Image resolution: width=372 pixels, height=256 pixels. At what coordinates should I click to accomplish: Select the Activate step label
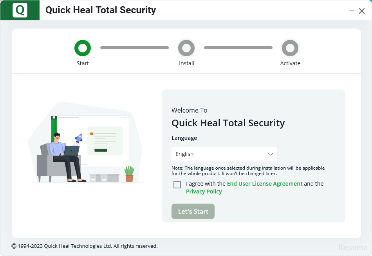pyautogui.click(x=290, y=63)
